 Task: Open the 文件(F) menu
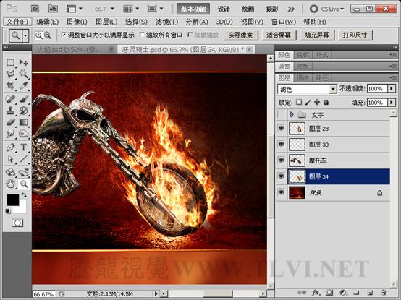[x=17, y=22]
